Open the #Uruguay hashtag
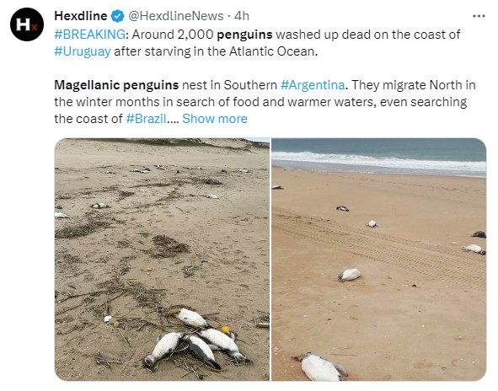 coord(83,51)
